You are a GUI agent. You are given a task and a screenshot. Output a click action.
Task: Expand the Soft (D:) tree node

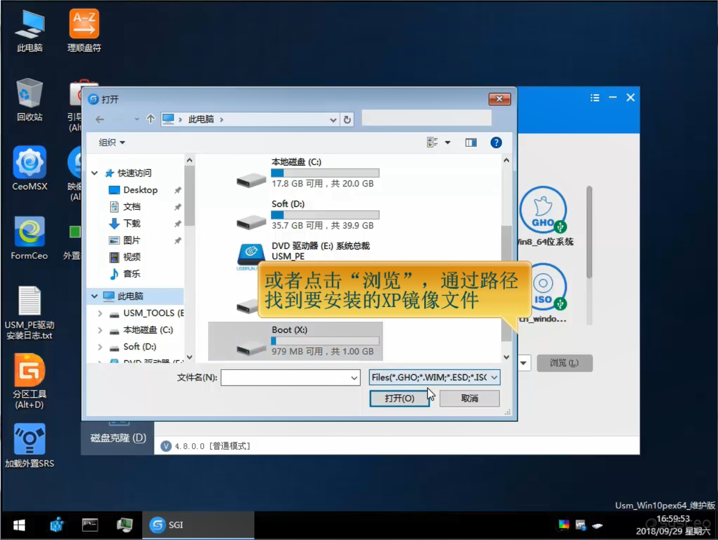click(x=100, y=347)
